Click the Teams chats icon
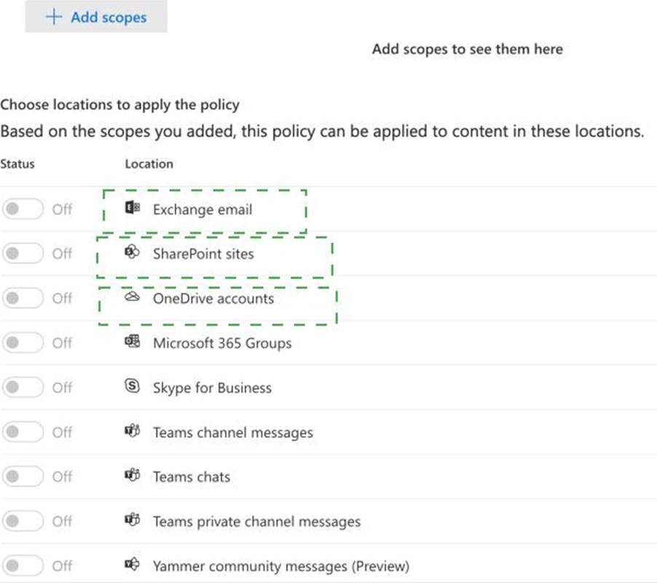Image resolution: width=657 pixels, height=583 pixels. [133, 476]
